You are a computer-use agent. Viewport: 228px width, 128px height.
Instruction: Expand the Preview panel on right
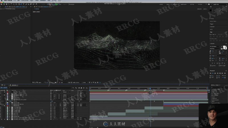pyautogui.click(x=212, y=19)
